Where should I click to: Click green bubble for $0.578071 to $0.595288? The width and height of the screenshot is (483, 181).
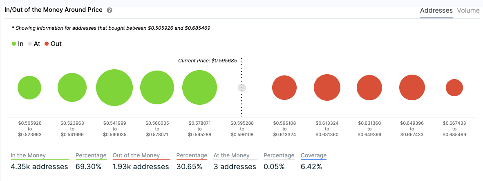click(x=199, y=88)
